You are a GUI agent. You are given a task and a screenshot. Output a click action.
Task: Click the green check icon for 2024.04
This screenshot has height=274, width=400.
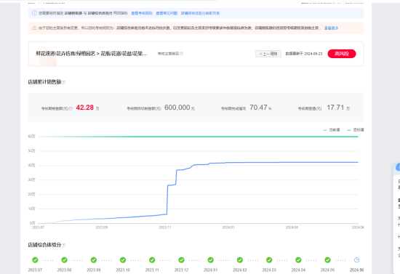click(x=298, y=260)
